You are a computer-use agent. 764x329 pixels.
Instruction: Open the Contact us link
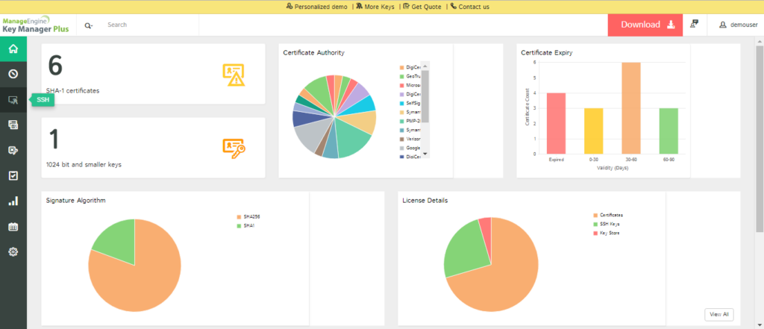point(470,7)
